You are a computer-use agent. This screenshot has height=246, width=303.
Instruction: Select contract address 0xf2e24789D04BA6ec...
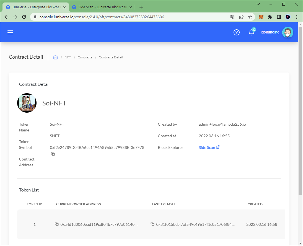pos(97,147)
